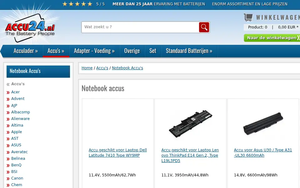Open the Standaard Batterijen menu

[x=189, y=51]
